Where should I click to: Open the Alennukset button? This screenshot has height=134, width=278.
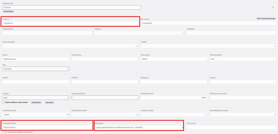point(49,102)
